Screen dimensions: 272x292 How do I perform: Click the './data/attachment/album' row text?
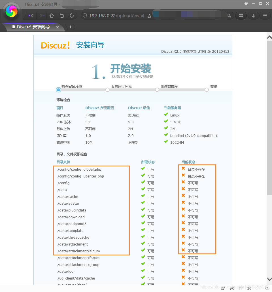[x=78, y=251]
